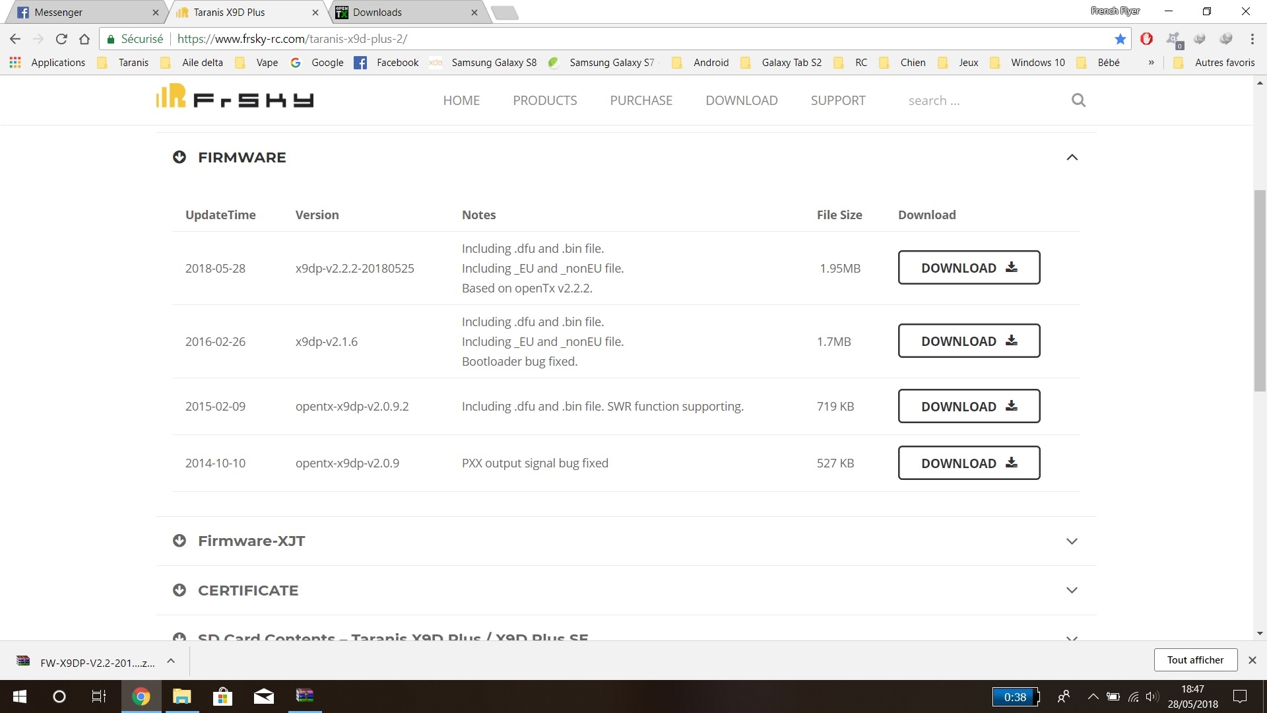Close the Taranis X9D Plus tab

[x=315, y=13]
